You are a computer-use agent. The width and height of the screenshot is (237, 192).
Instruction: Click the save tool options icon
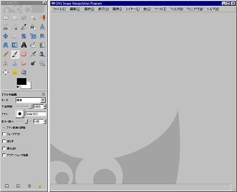click(7, 186)
